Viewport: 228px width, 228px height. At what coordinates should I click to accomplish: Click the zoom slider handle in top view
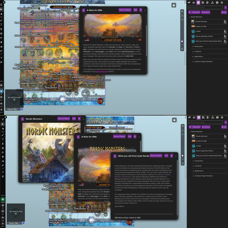coord(182,41)
